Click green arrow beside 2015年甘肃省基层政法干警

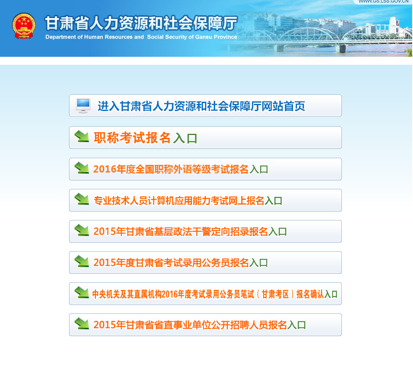pos(82,231)
